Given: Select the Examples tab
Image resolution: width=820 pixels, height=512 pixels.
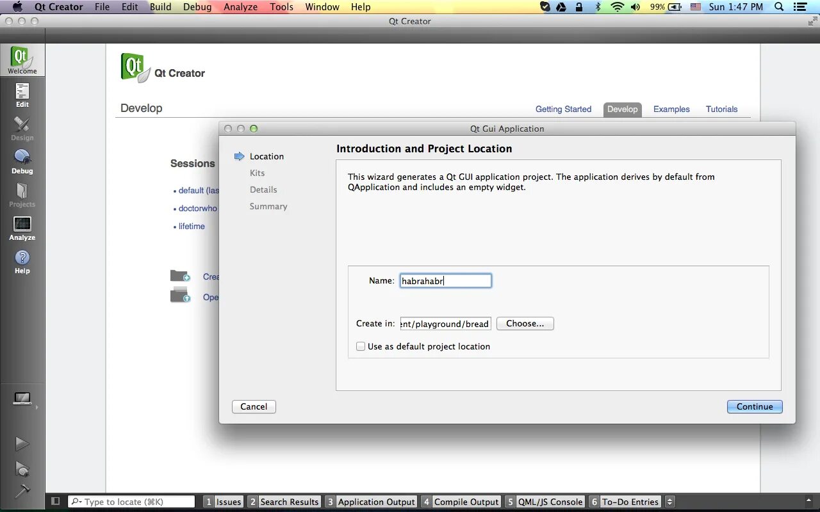Looking at the screenshot, I should (x=671, y=109).
